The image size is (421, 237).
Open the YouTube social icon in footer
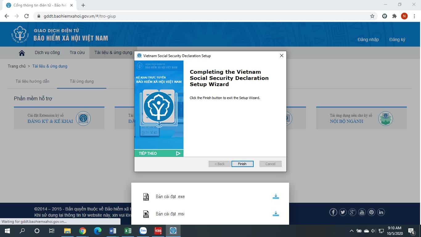[x=362, y=212]
